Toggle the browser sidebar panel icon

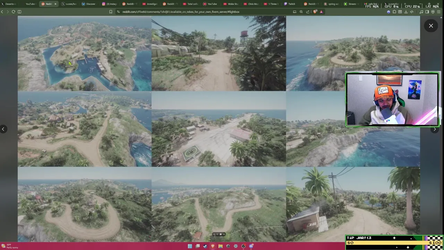coord(19,12)
